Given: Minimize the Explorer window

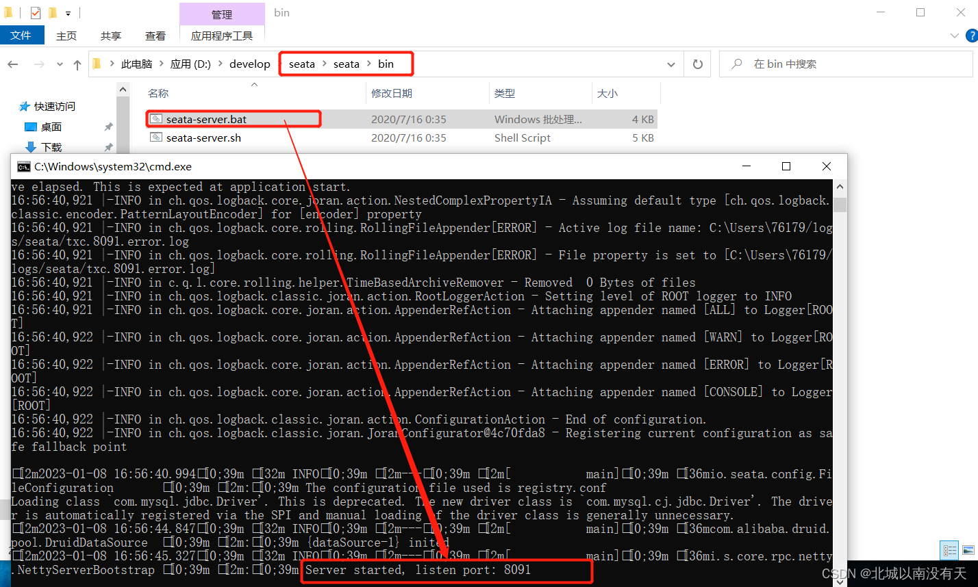Looking at the screenshot, I should (x=881, y=12).
